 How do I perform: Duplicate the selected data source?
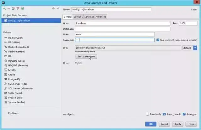tap(13, 8)
